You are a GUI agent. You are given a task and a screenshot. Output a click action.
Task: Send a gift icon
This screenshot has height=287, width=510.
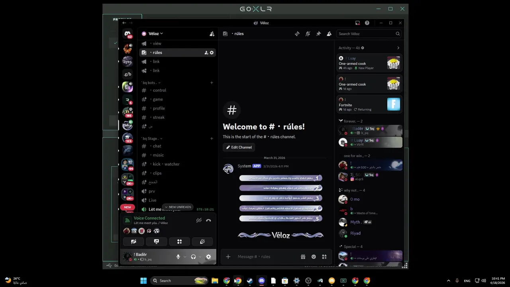[x=303, y=257]
